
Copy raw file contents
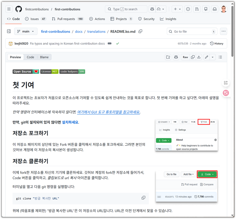pyautogui.click(x=193, y=57)
